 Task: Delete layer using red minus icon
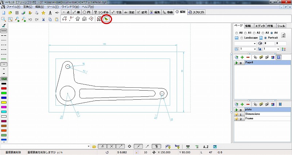(x=248, y=104)
